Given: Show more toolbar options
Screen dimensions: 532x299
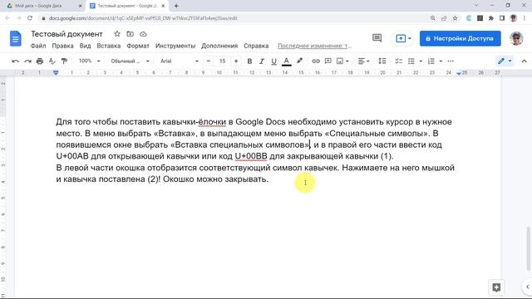Looking at the screenshot, I should (451, 61).
